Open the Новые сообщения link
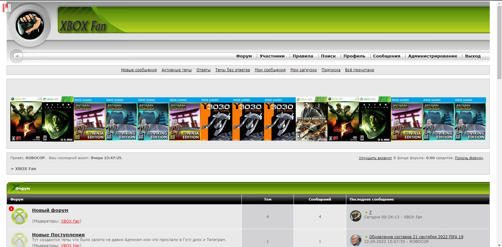This screenshot has width=502, height=247. 139,70
